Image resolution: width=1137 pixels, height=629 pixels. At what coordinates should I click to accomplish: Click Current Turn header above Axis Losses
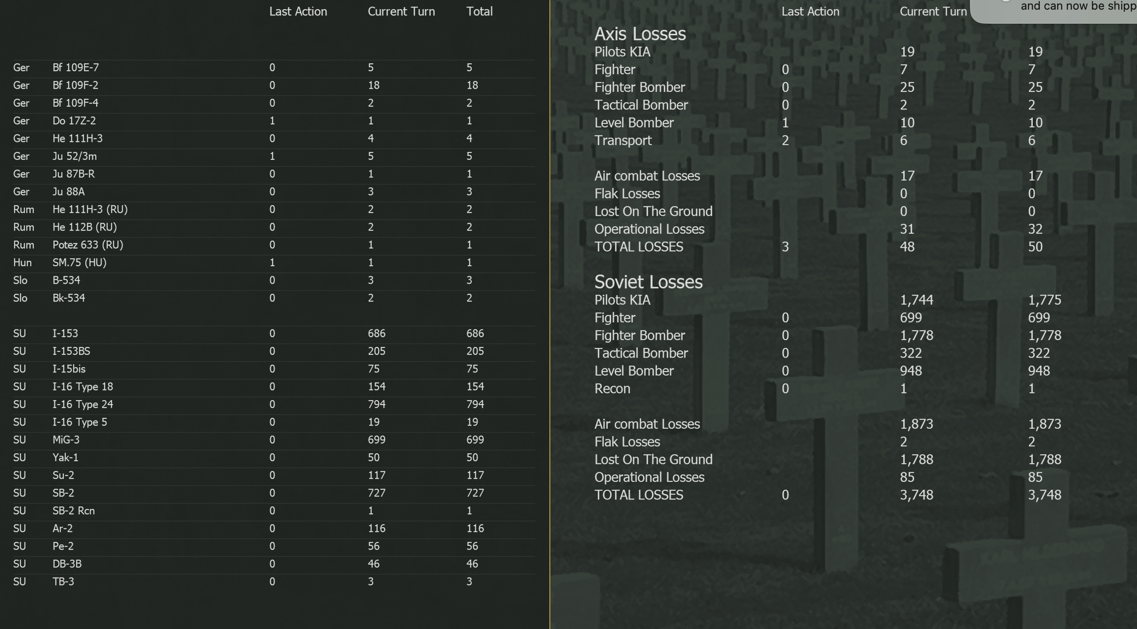pos(933,11)
